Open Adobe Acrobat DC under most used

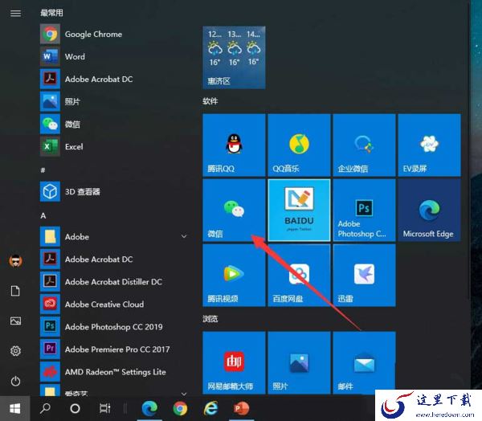[x=114, y=79]
